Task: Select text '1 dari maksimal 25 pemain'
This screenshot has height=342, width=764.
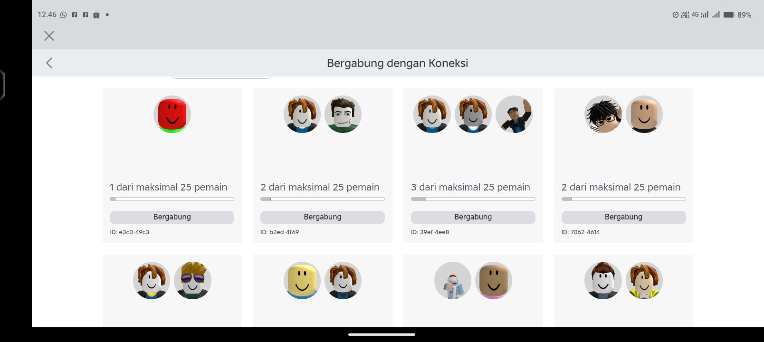Action: point(169,187)
